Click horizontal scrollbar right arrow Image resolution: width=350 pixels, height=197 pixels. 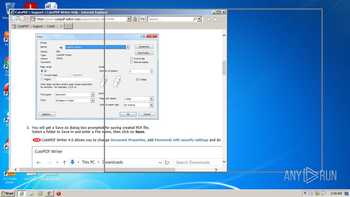pyautogui.click(x=216, y=170)
